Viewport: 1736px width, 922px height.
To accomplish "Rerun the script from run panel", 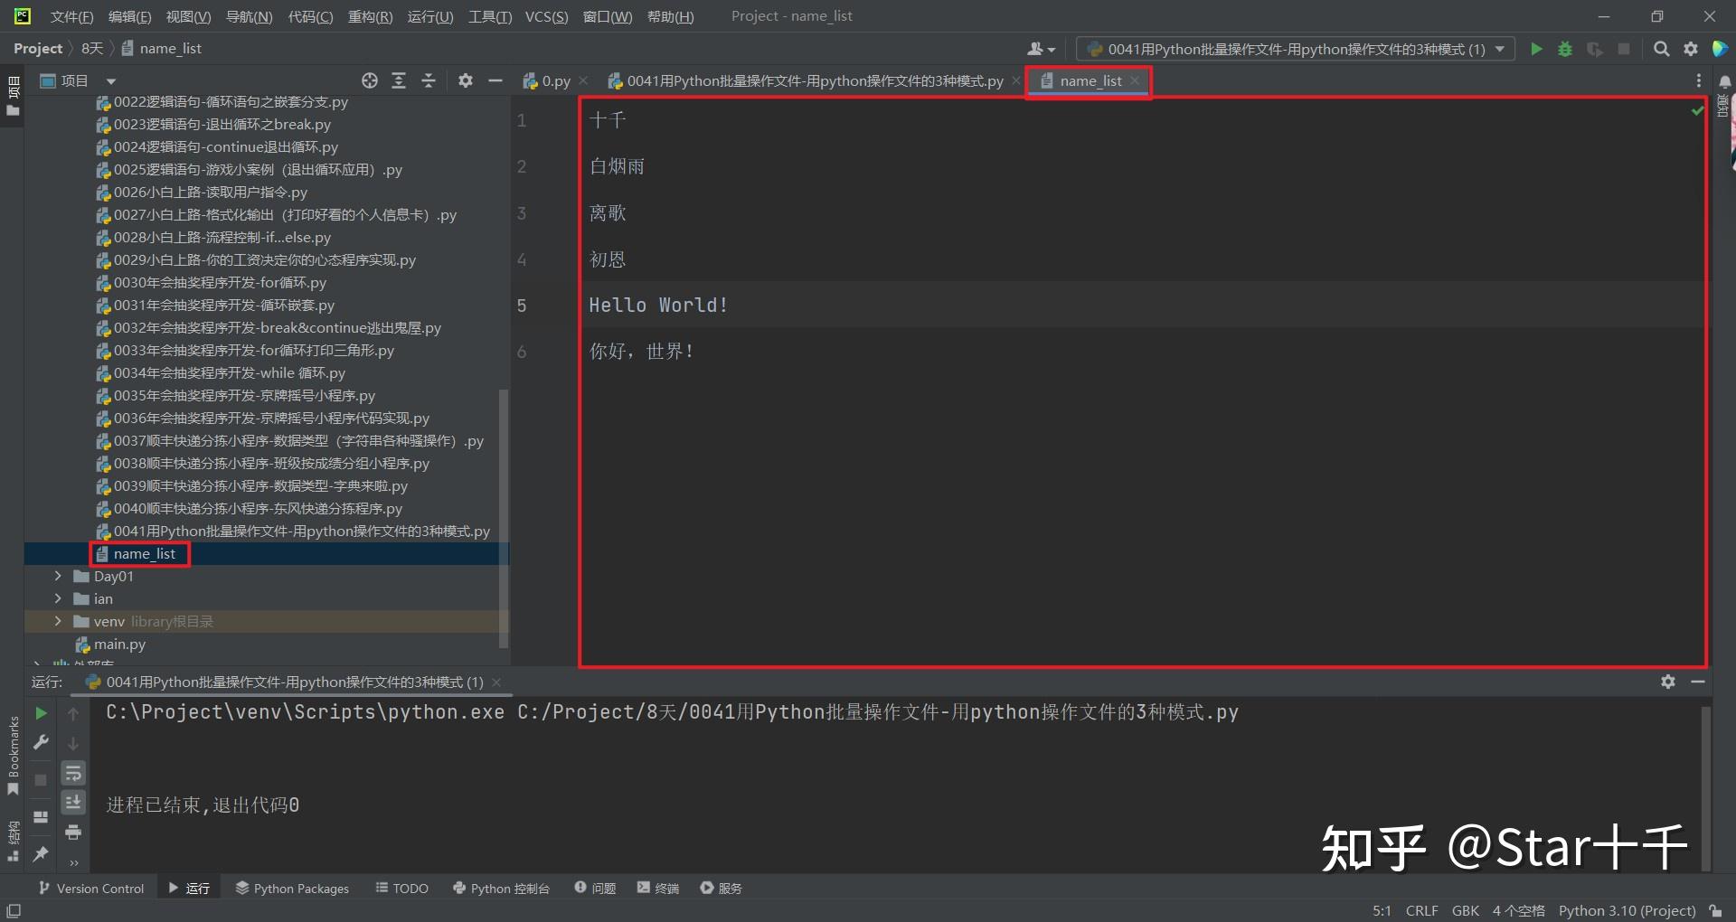I will tap(40, 712).
